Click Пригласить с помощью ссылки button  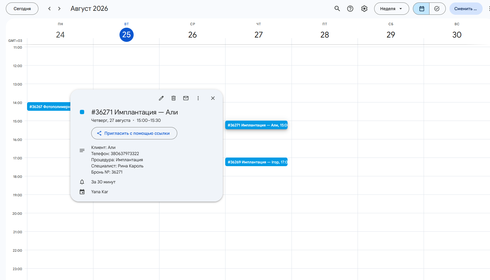tap(134, 133)
